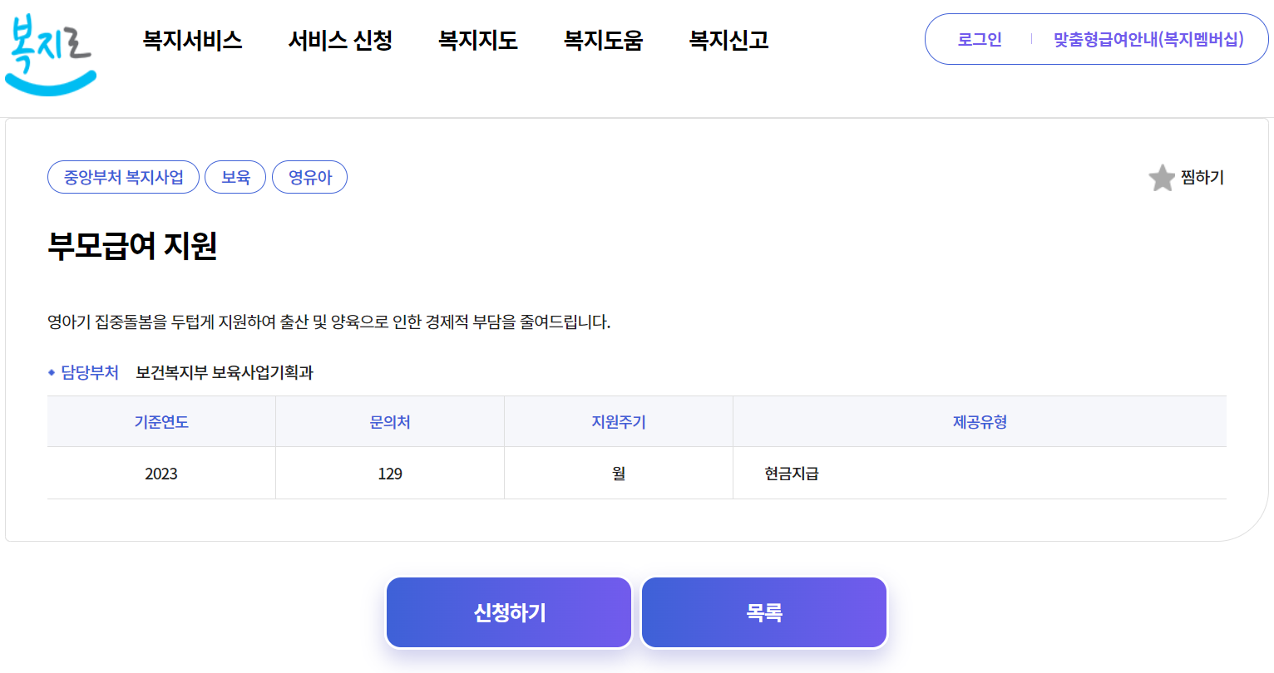The width and height of the screenshot is (1274, 673).
Task: Select the 찜하기 star icon
Action: (x=1162, y=178)
